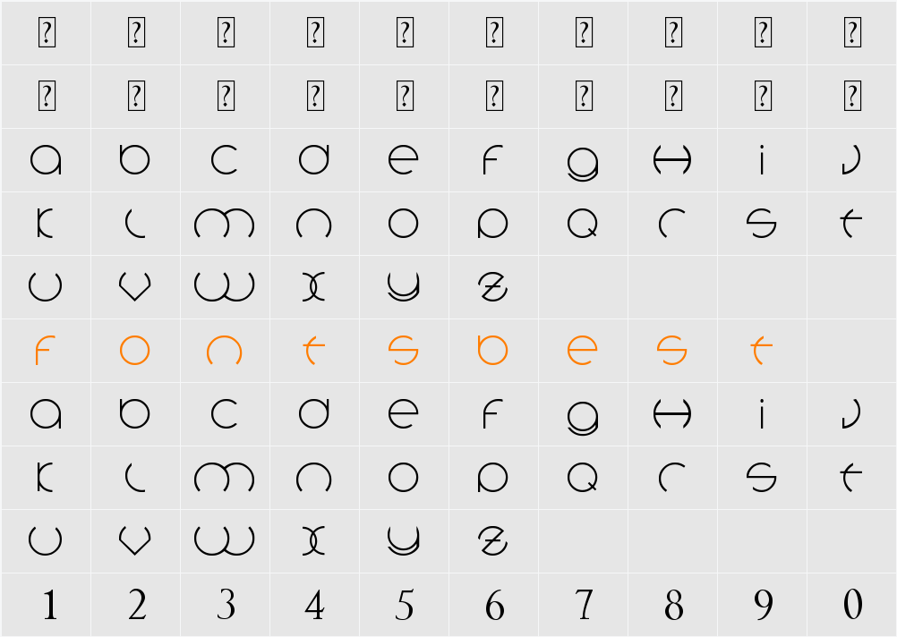Image resolution: width=897 pixels, height=637 pixels.
Task: Select the orange 'o' glyph
Action: point(134,350)
